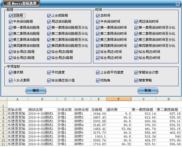Toggle 站台周边2时间 checkbox
The height and width of the screenshot is (148, 182).
[136, 52]
